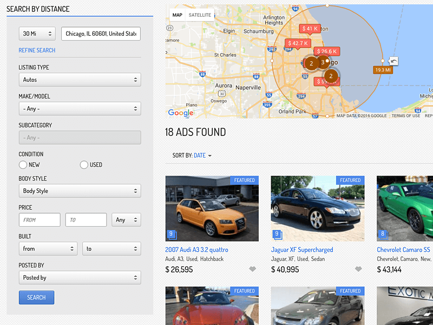Open the Built from year dropdown
This screenshot has height=325, width=433.
48,249
